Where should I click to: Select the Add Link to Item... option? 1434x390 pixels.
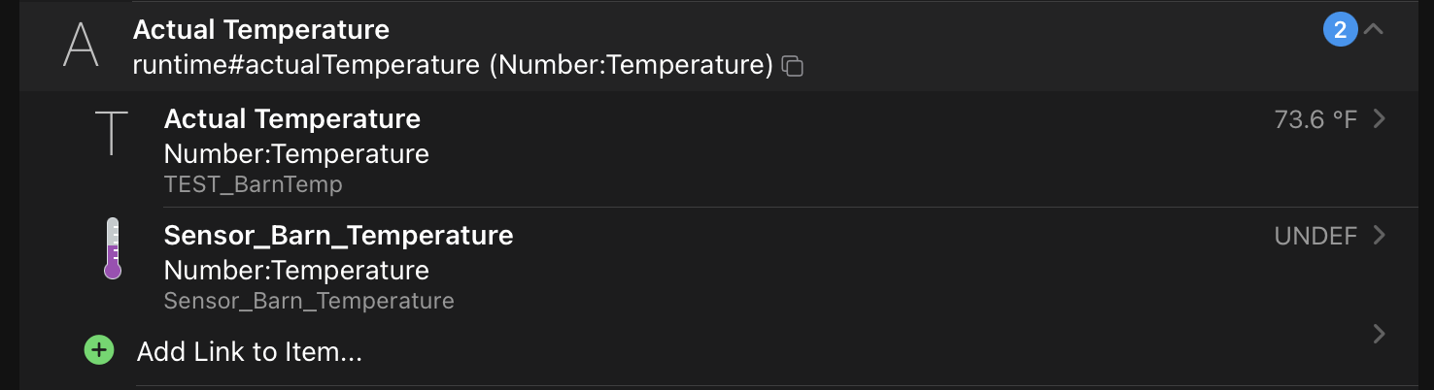click(x=250, y=351)
